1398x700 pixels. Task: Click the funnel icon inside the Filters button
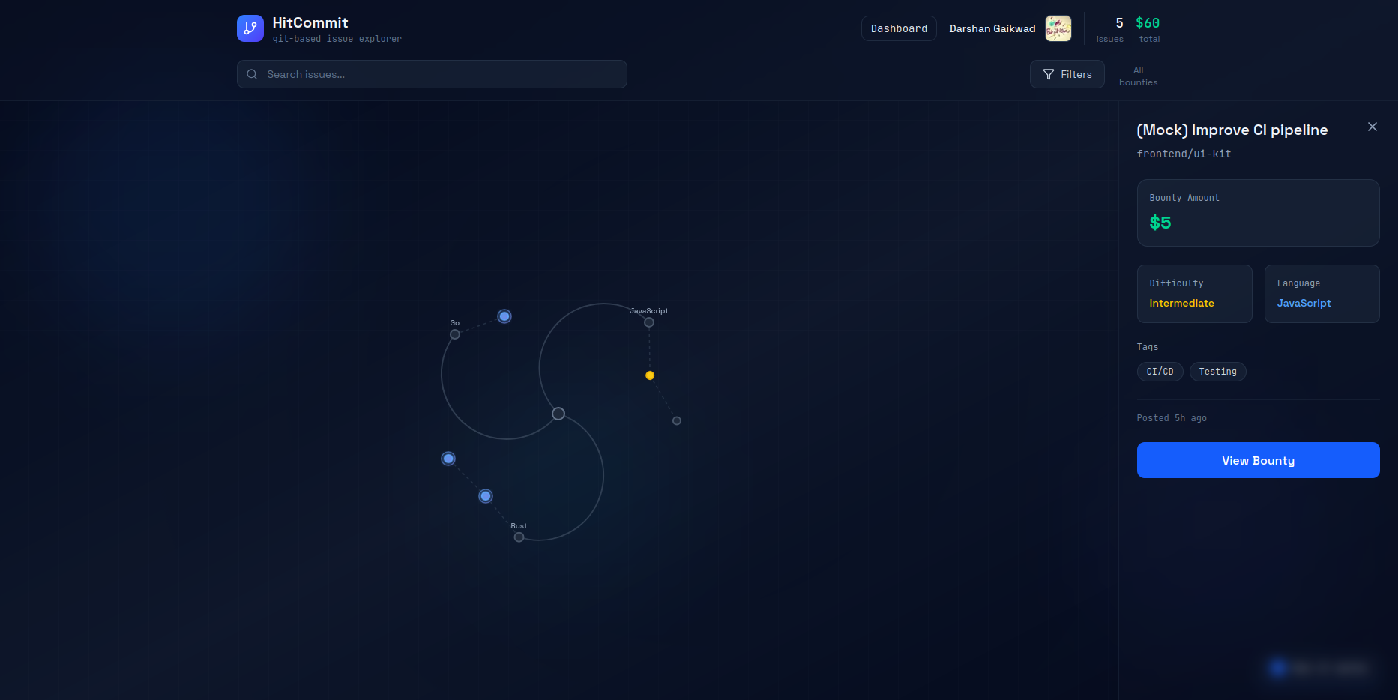1049,74
